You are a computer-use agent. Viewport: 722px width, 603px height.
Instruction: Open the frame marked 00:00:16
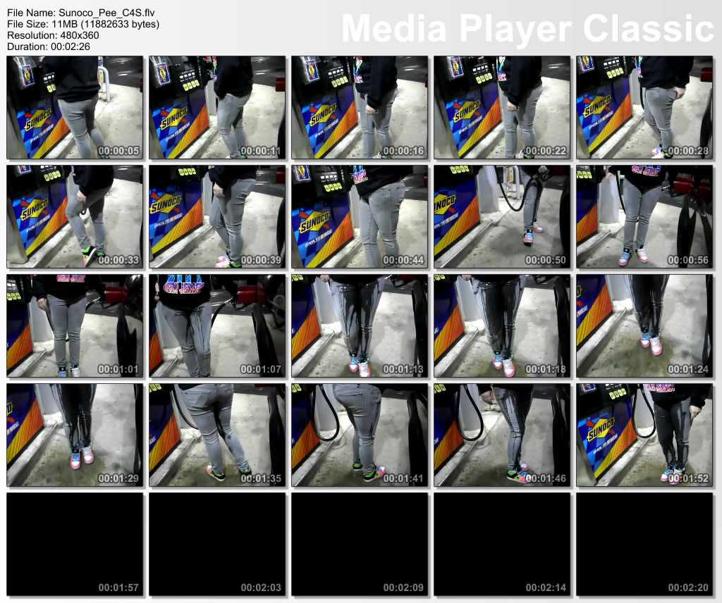click(x=360, y=107)
